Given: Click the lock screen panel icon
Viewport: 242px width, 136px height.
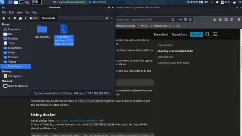Looking at the screenshot, I should coord(234,2).
